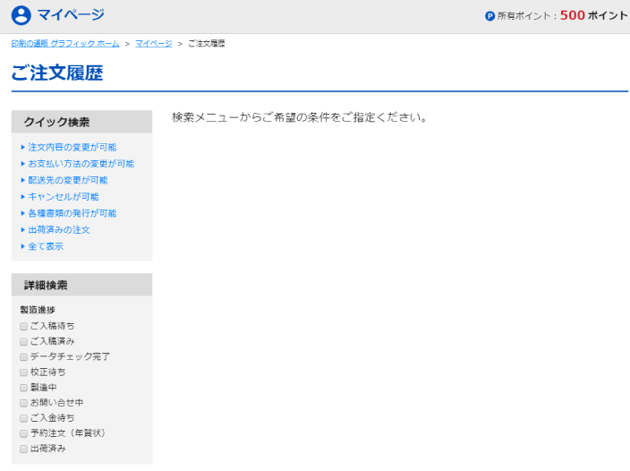
Task: Open 注文内容の変更が可能 quick search
Action: [x=72, y=147]
